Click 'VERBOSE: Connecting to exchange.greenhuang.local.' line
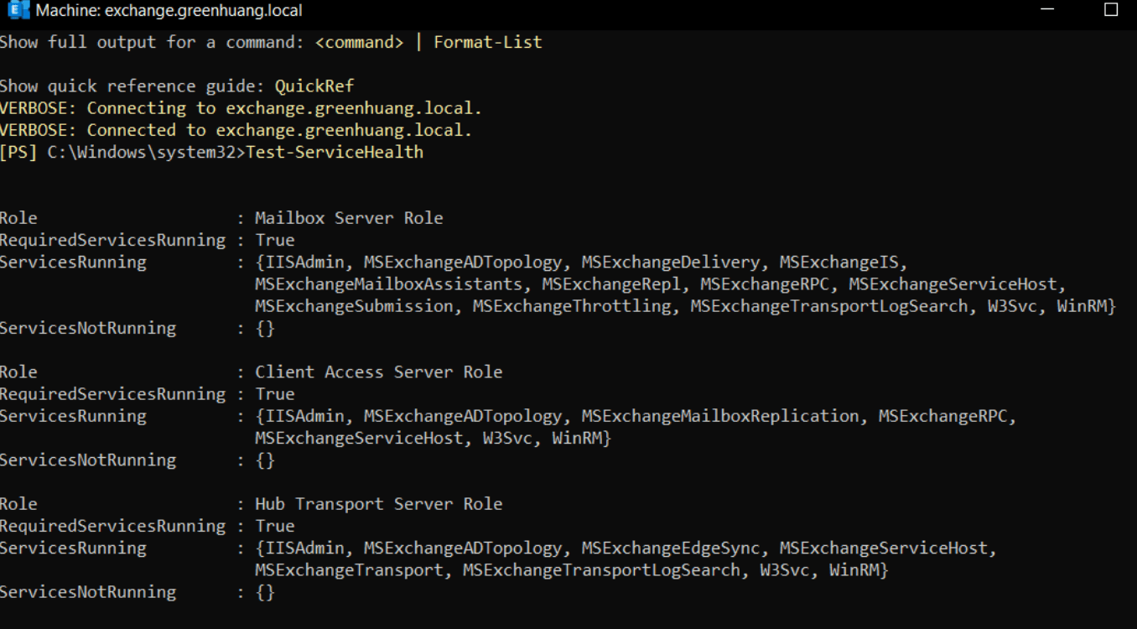The image size is (1137, 629). click(241, 108)
